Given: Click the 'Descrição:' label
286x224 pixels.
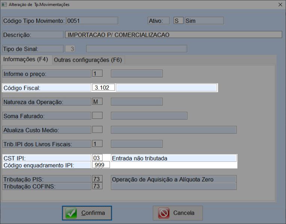Looking at the screenshot, I should (x=33, y=35).
